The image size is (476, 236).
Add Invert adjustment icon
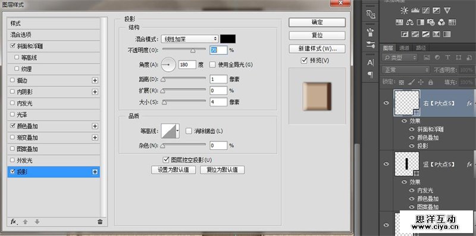tap(405, 34)
